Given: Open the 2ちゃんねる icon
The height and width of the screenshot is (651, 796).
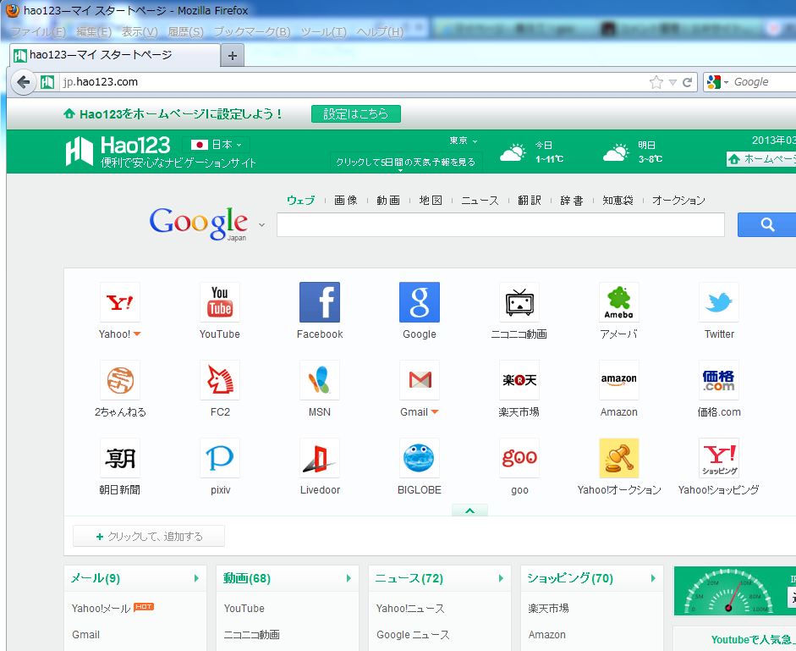Looking at the screenshot, I should click(120, 380).
